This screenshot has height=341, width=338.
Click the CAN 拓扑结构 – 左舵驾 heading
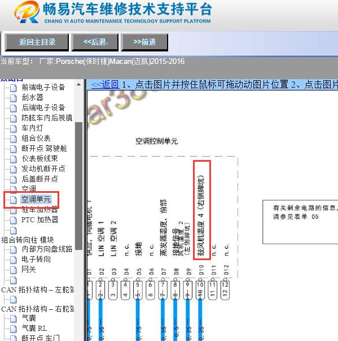click(x=38, y=290)
